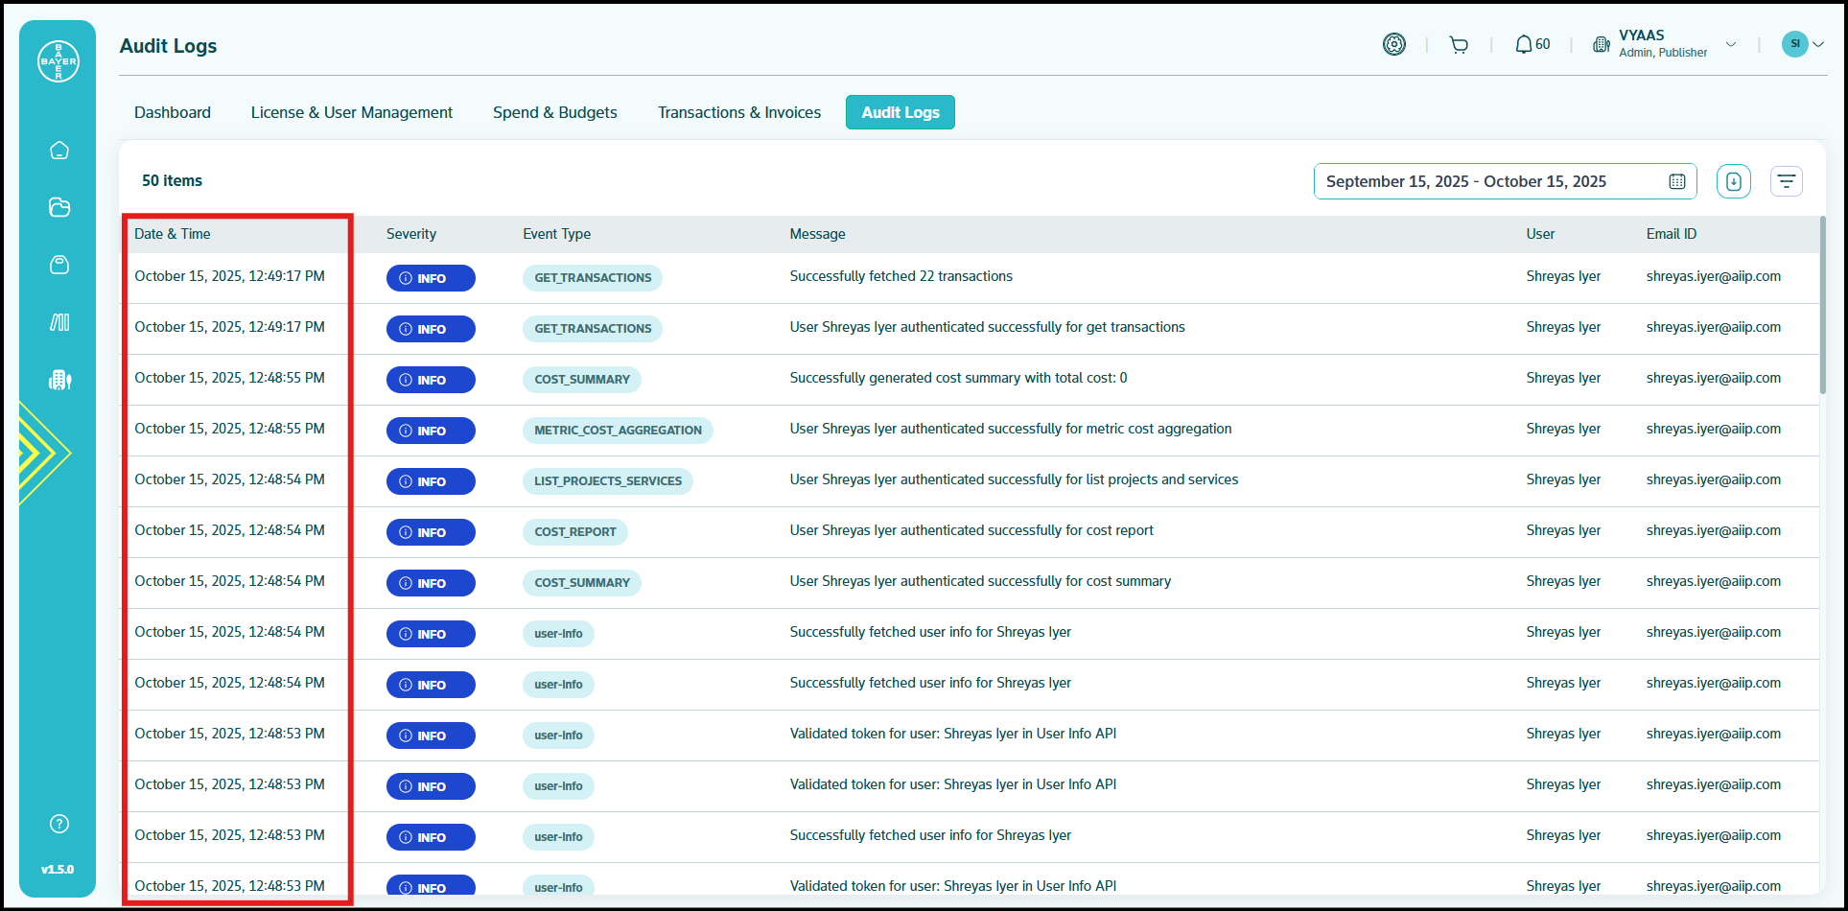Open Transactions & Invoices tab
1848x911 pixels.
[738, 112]
